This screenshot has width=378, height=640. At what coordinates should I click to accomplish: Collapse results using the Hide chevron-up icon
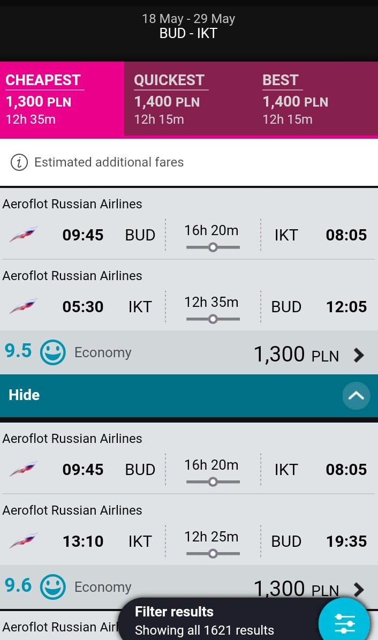[x=356, y=395]
